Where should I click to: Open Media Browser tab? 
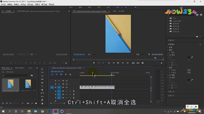[19, 68]
